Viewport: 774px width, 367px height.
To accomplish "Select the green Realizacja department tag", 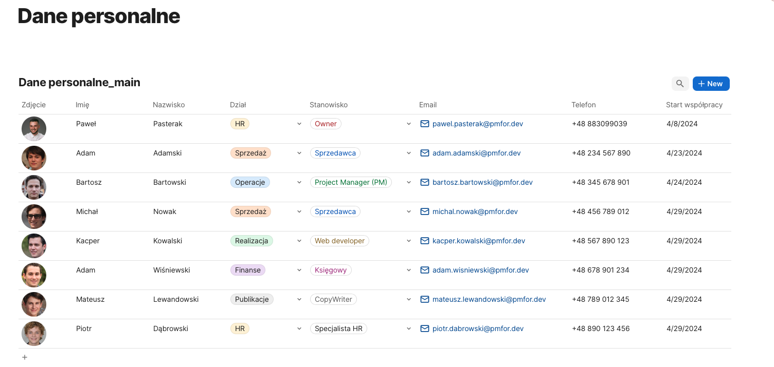I will [x=251, y=241].
